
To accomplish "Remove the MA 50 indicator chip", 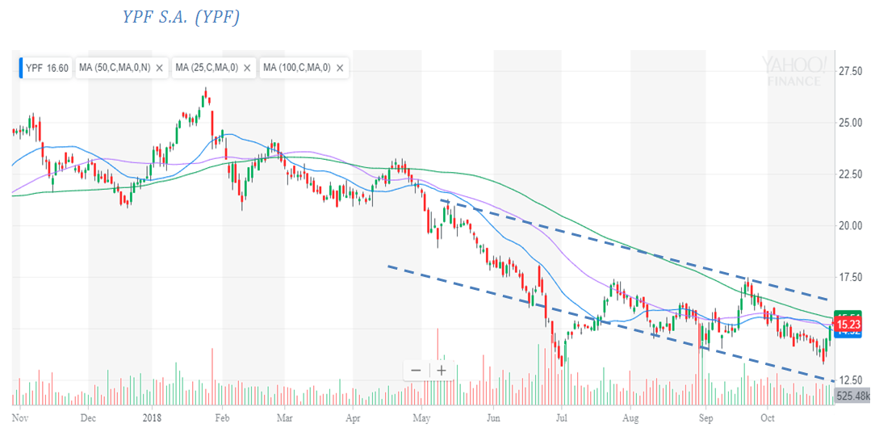I will tap(160, 68).
